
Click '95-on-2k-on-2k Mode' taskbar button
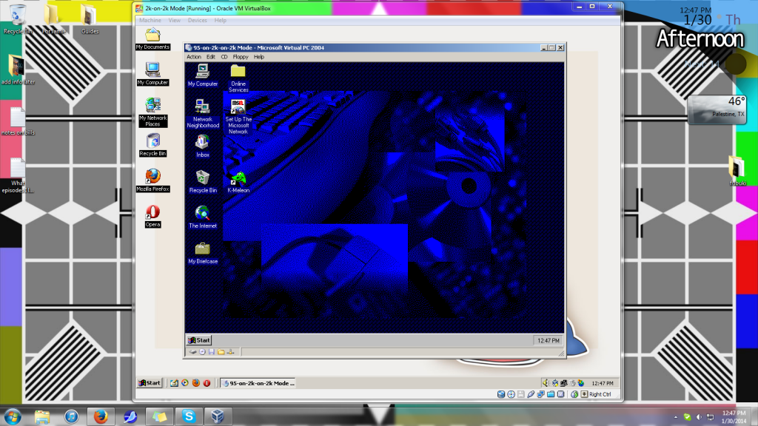(x=258, y=383)
